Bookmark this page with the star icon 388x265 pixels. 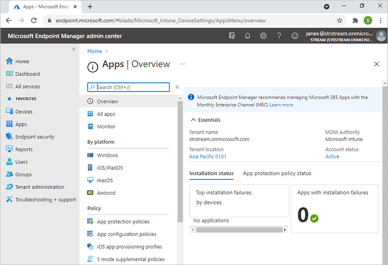pyautogui.click(x=339, y=21)
